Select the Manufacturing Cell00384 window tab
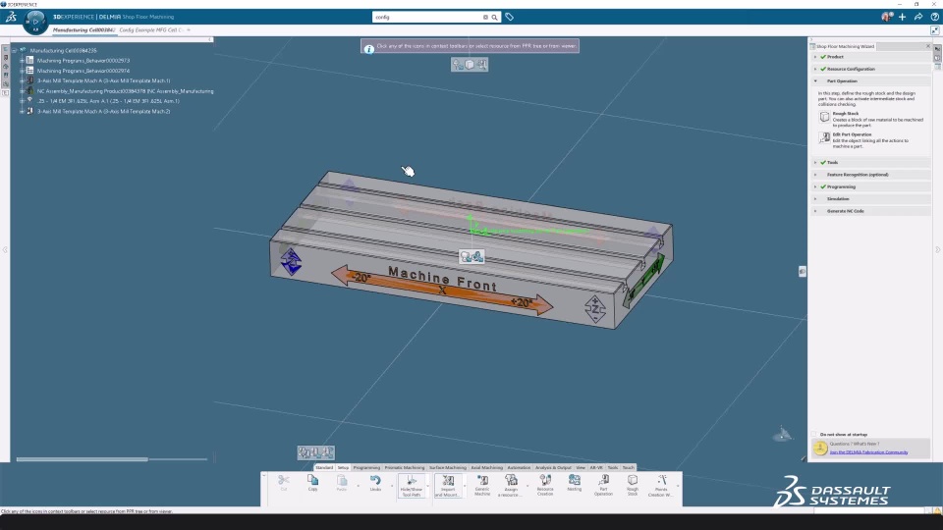The width and height of the screenshot is (943, 530). click(83, 30)
